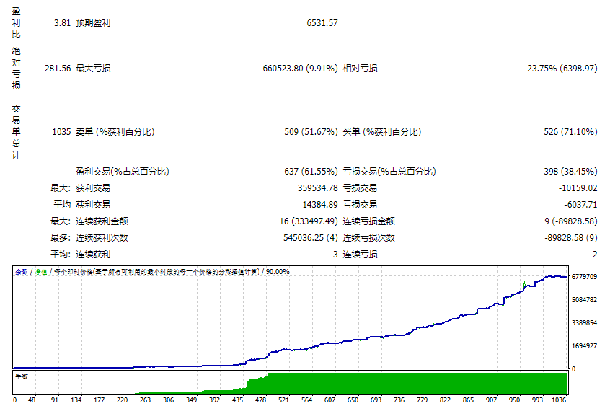Click the blue balance curve line
Viewport: 610px width, 406px height.
361,340
